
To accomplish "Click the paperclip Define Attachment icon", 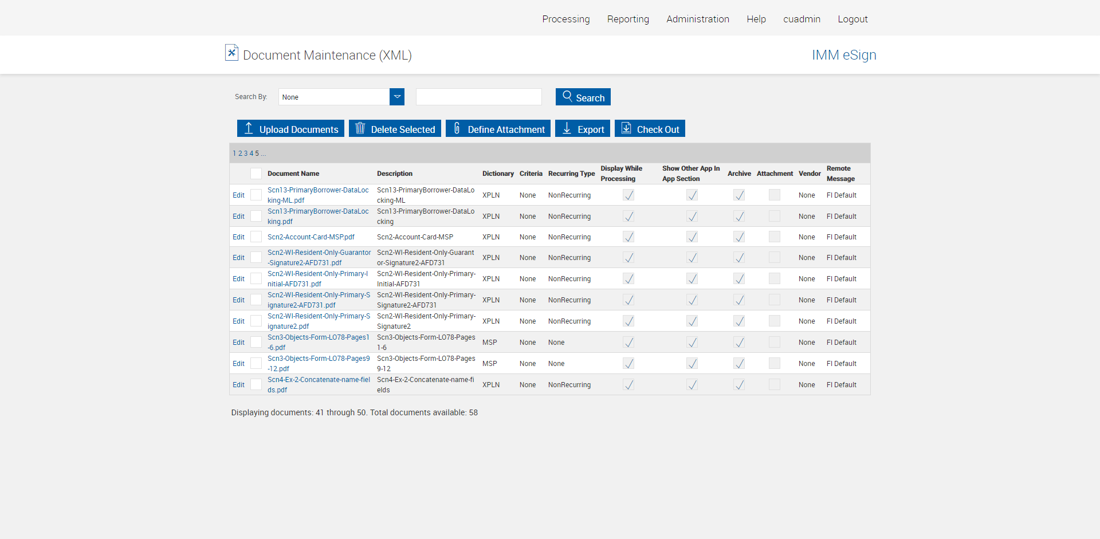I will 457,128.
